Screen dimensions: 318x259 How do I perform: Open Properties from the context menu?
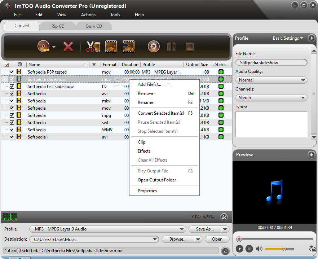tap(164, 190)
